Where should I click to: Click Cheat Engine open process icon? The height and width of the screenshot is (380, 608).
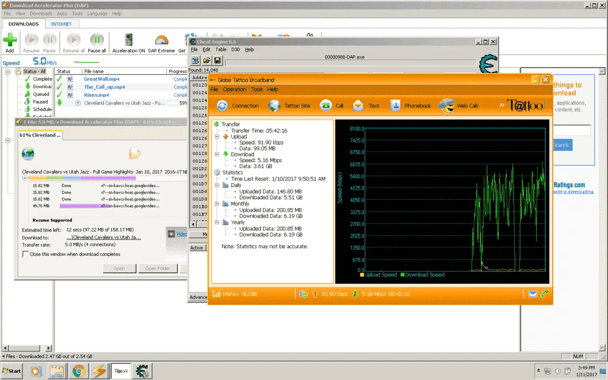click(x=195, y=60)
